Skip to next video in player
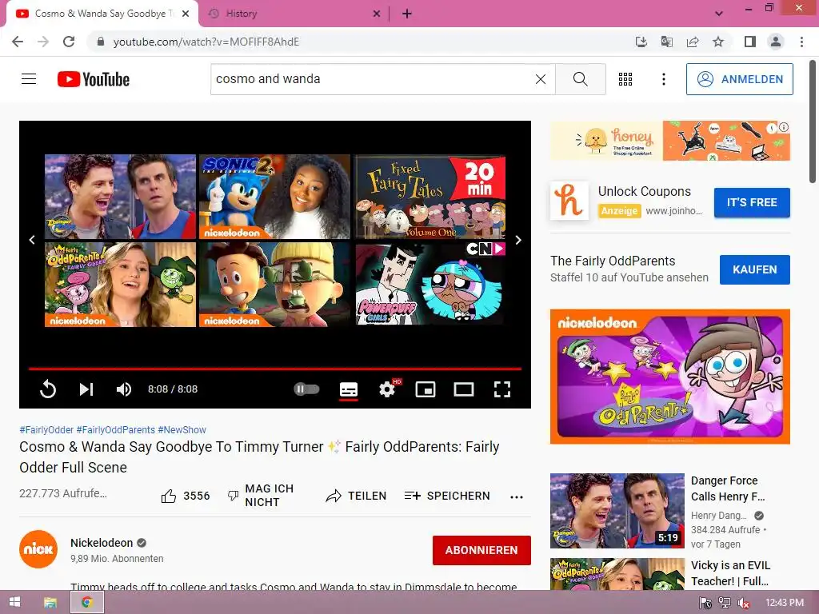This screenshot has width=819, height=614. 86,389
